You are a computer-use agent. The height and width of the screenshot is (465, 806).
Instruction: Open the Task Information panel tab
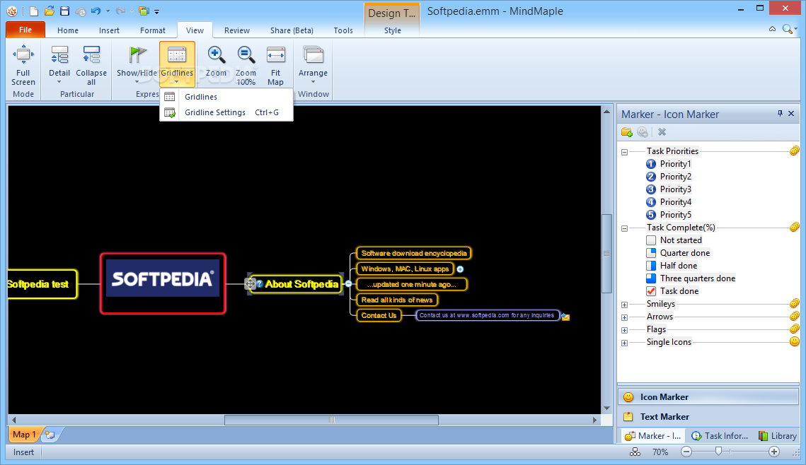(x=720, y=436)
